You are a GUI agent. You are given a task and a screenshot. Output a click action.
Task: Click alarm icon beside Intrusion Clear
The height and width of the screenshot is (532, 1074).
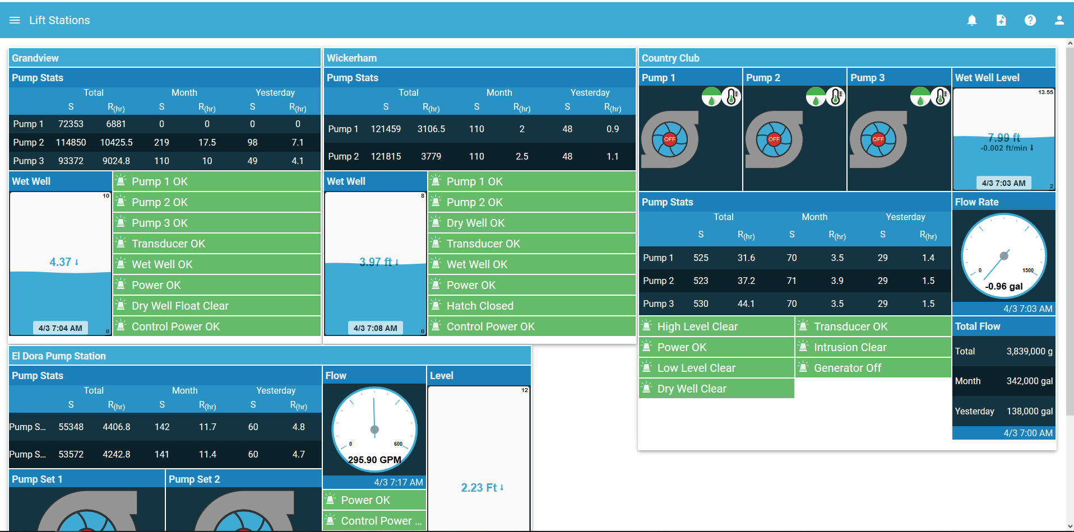click(x=803, y=347)
